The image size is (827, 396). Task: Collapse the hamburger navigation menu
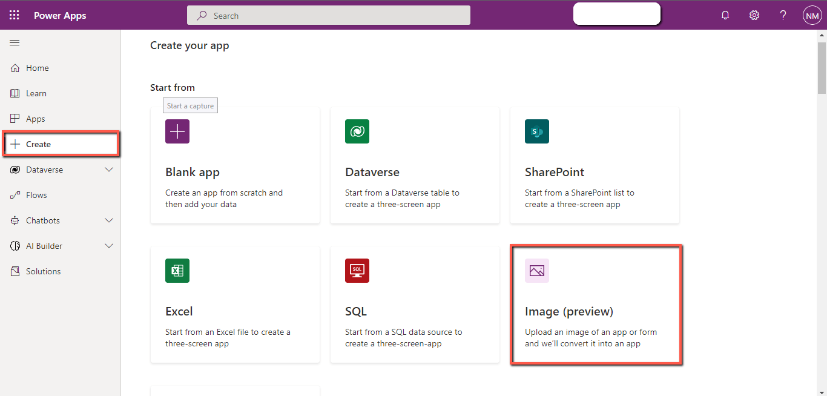click(15, 42)
